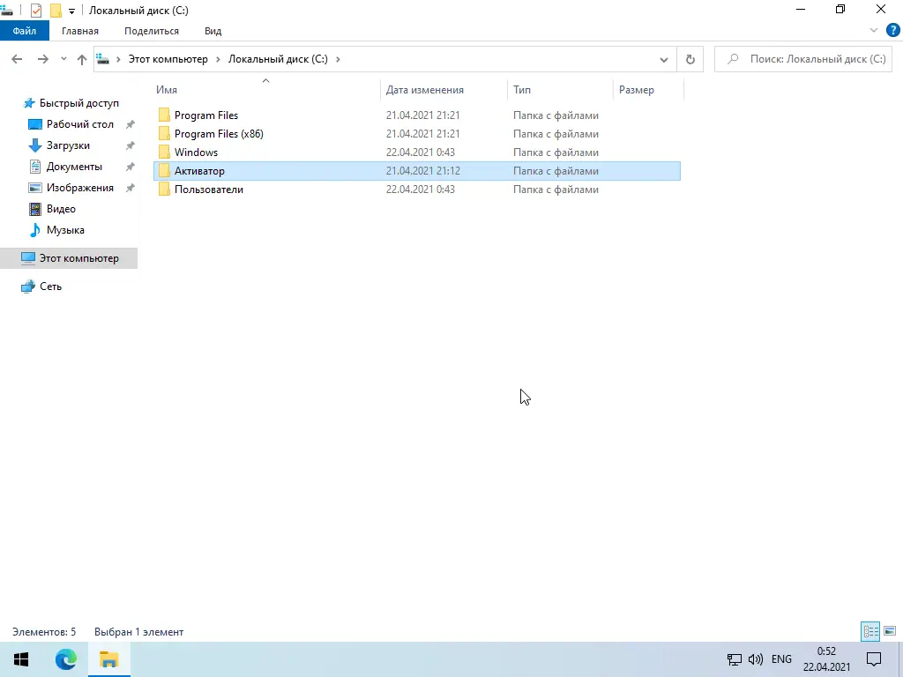This screenshot has width=903, height=677.
Task: Open the address bar history dropdown
Action: click(664, 59)
